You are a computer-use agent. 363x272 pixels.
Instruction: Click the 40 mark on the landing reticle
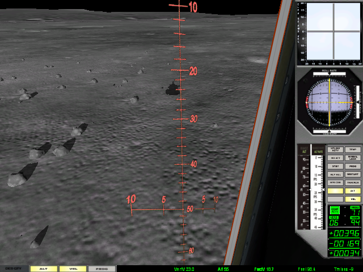193,164
